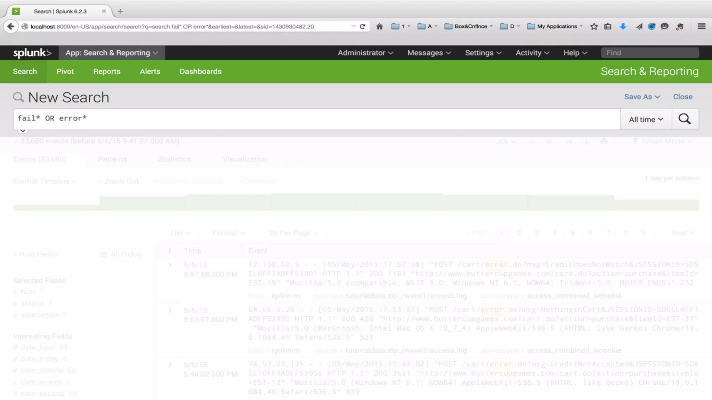Close the current search
The width and height of the screenshot is (712, 400).
[x=682, y=97]
